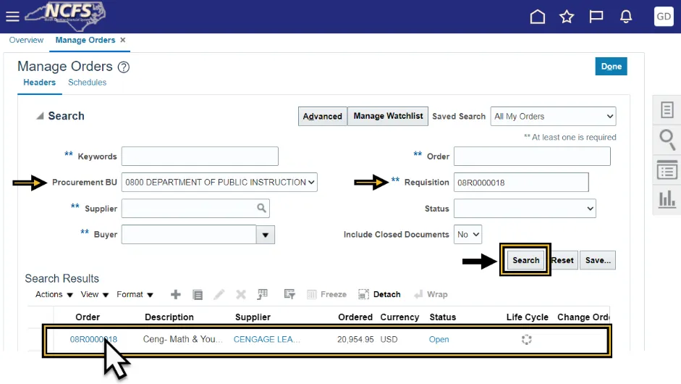
Task: Open the Watchlist flag icon
Action: (596, 17)
